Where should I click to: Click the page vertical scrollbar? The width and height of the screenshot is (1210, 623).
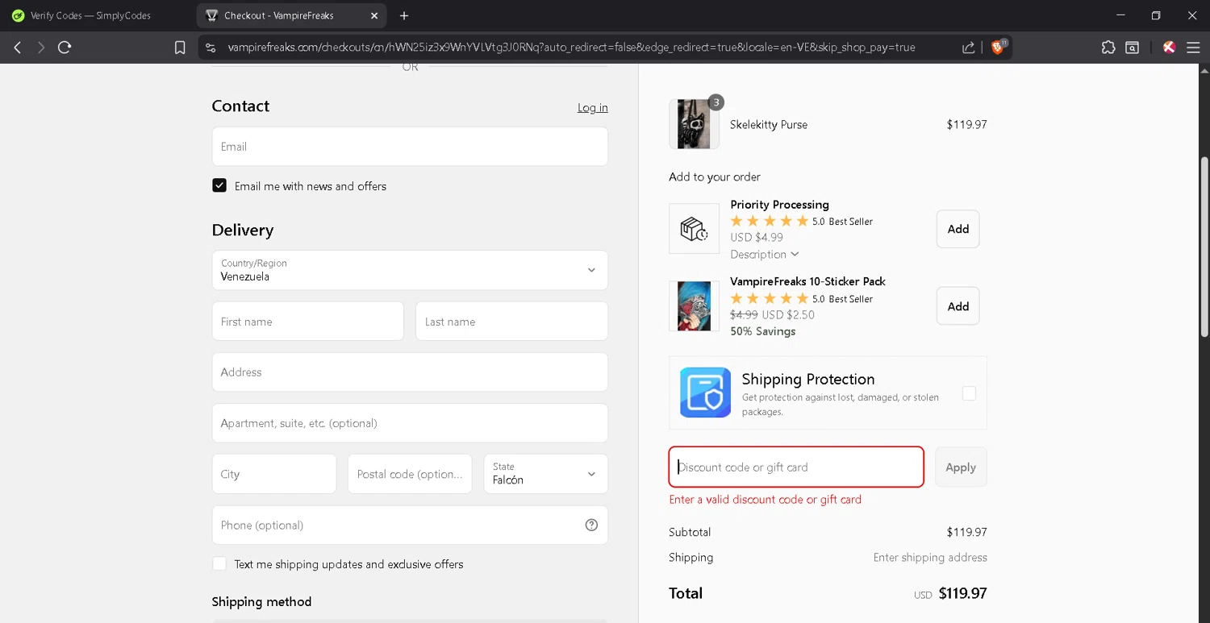pos(1204,247)
